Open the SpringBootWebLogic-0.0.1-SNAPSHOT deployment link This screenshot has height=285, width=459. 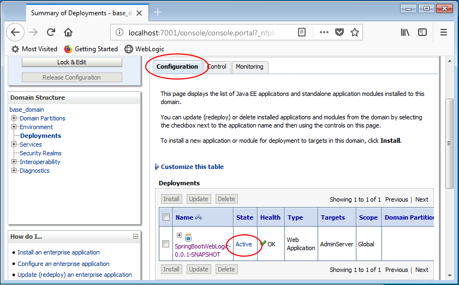tap(203, 251)
